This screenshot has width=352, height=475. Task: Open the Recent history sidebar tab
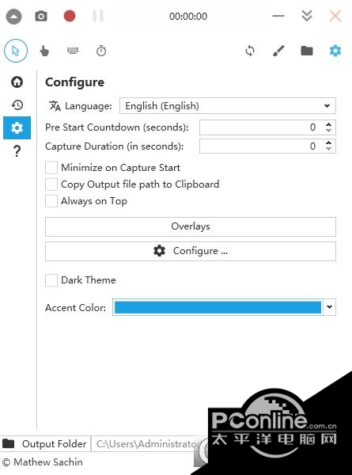[x=17, y=104]
